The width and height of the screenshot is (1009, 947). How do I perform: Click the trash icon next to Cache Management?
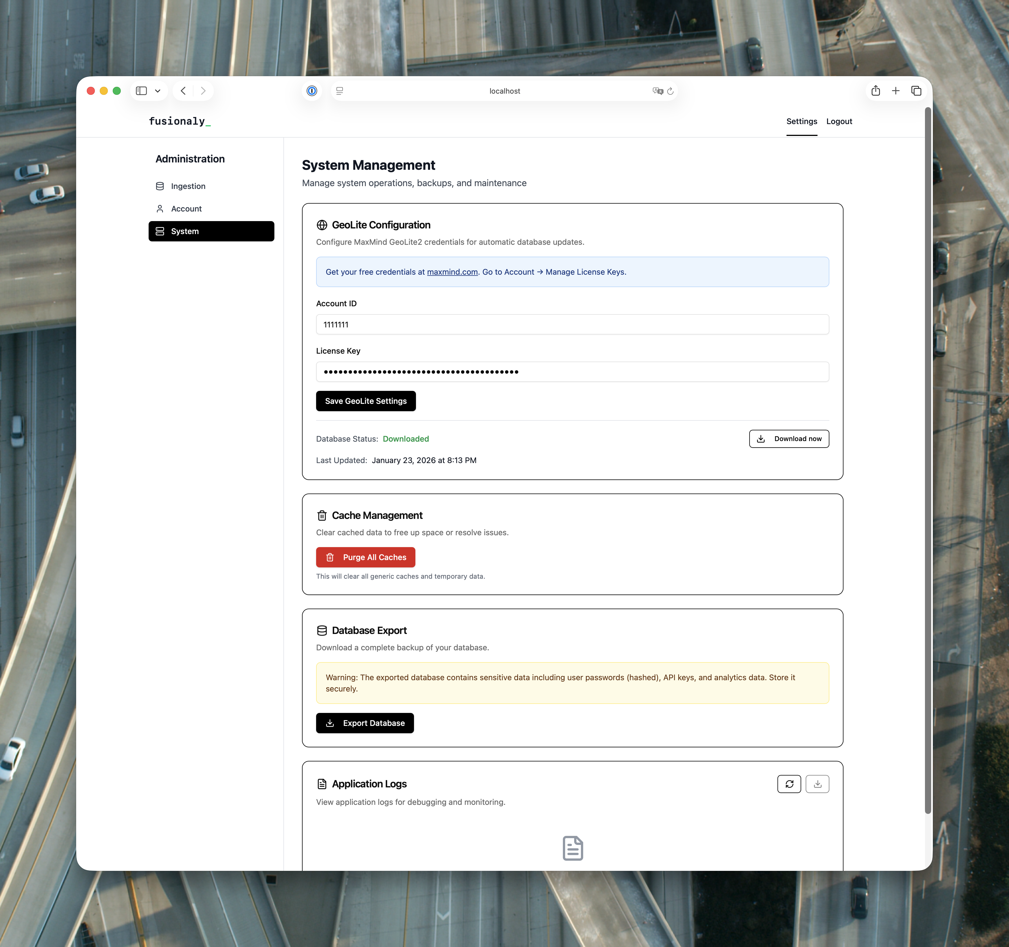pyautogui.click(x=322, y=515)
